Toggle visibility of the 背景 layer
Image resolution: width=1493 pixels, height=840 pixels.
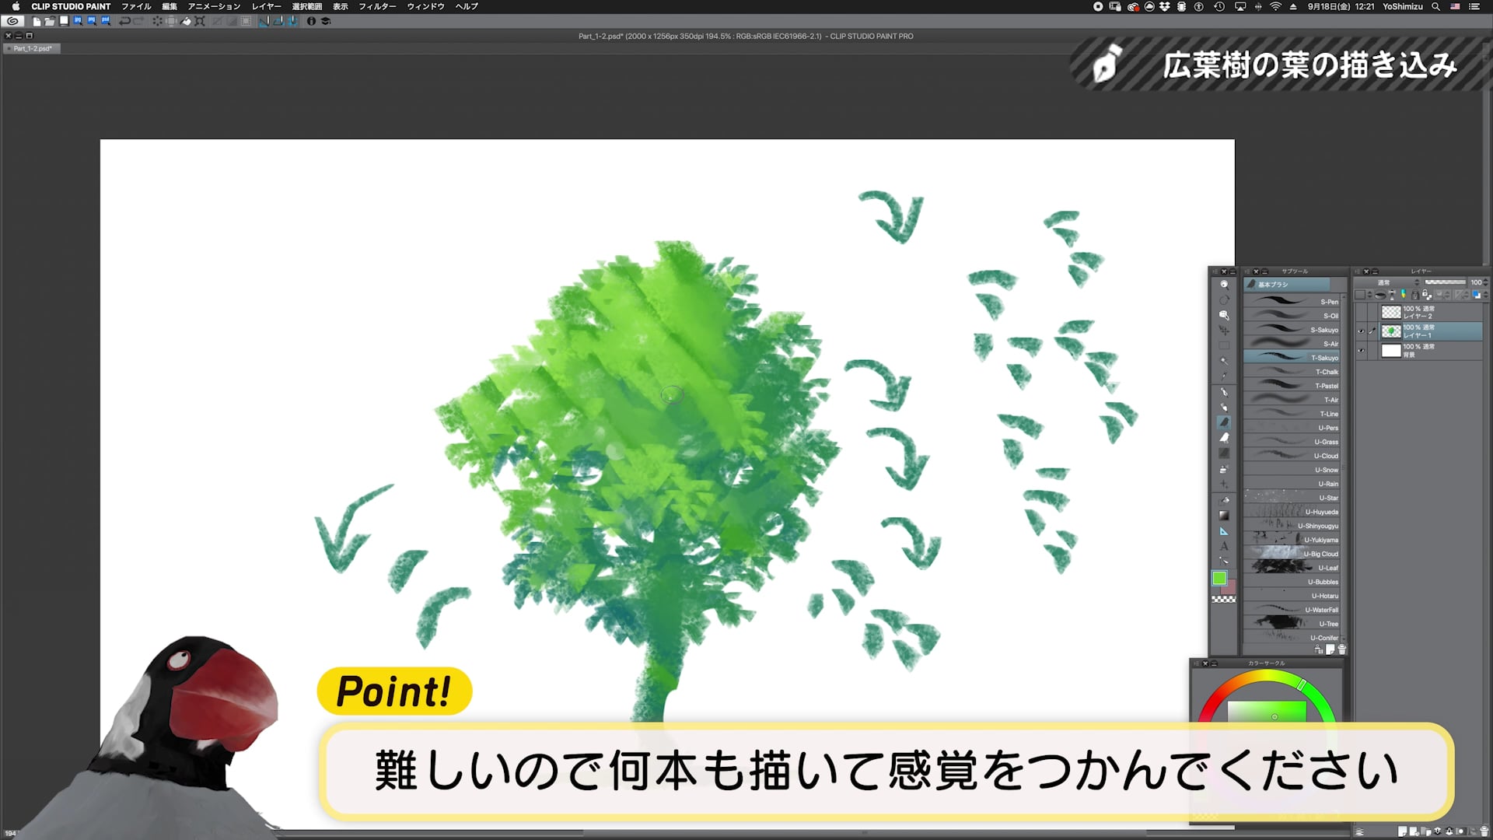pos(1361,351)
